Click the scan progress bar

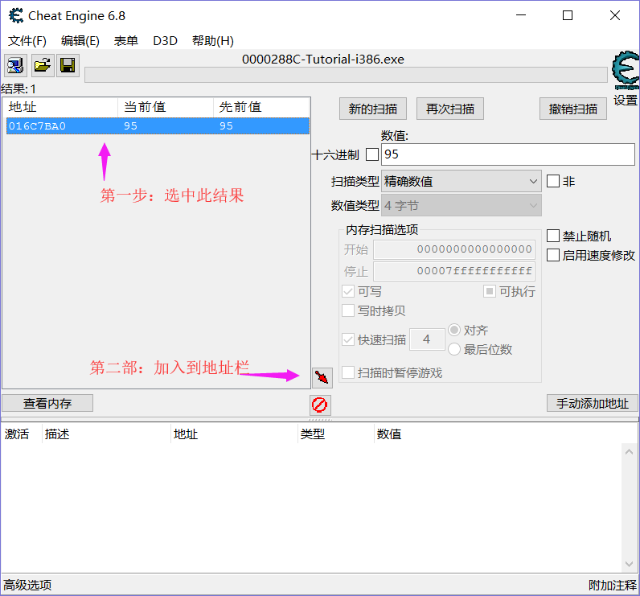346,75
